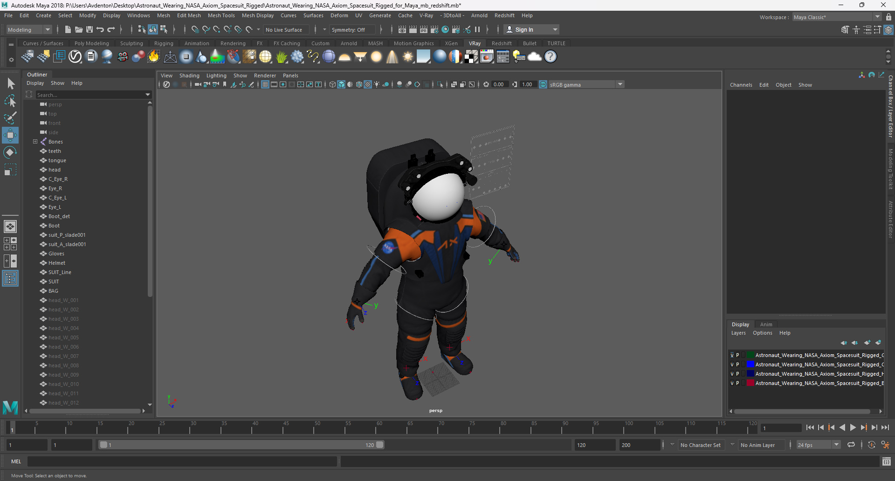The image size is (895, 481).
Task: Open the Modeling menu set dropdown
Action: click(x=29, y=30)
